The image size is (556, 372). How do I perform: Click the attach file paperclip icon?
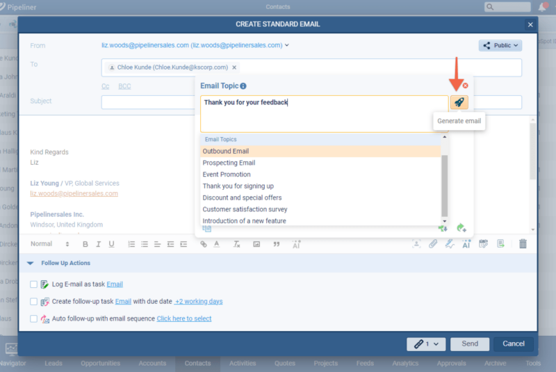(x=433, y=244)
